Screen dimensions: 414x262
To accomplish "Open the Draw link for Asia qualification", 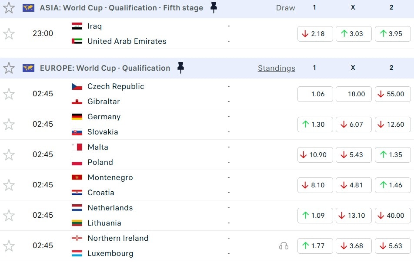I will [x=285, y=8].
